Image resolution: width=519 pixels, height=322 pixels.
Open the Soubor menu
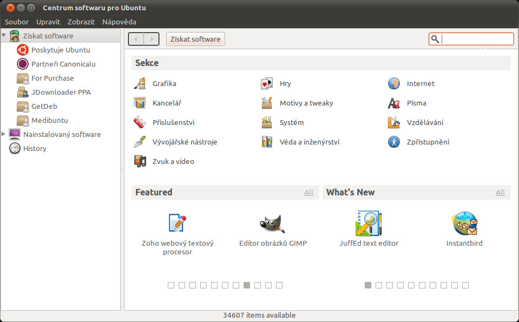click(x=17, y=22)
